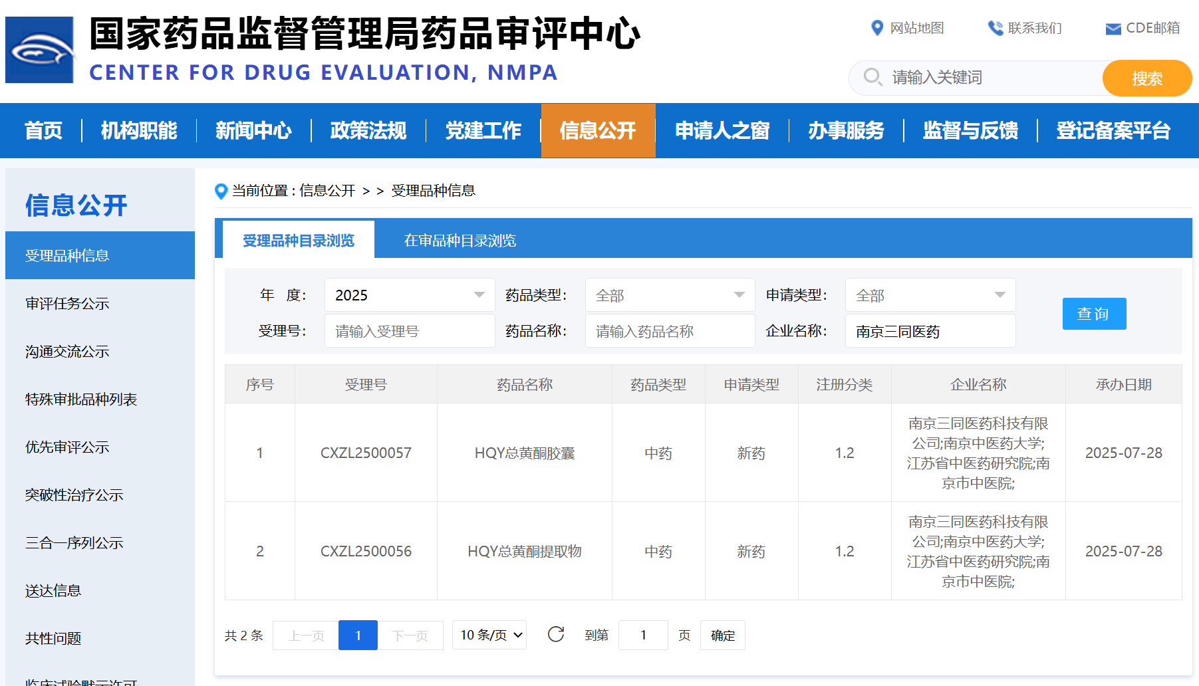Image resolution: width=1199 pixels, height=686 pixels.
Task: Open 申请人之窗 in the navigation bar
Action: [722, 131]
